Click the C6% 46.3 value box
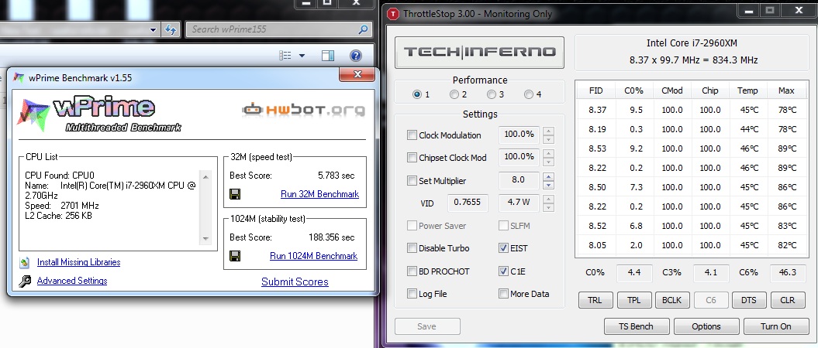The width and height of the screenshot is (818, 348). (787, 272)
